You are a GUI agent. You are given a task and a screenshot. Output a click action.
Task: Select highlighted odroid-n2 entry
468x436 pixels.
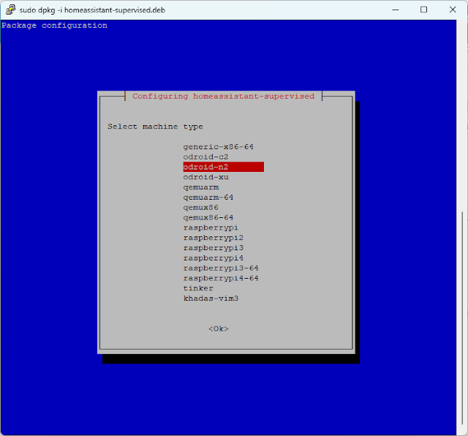(x=223, y=167)
